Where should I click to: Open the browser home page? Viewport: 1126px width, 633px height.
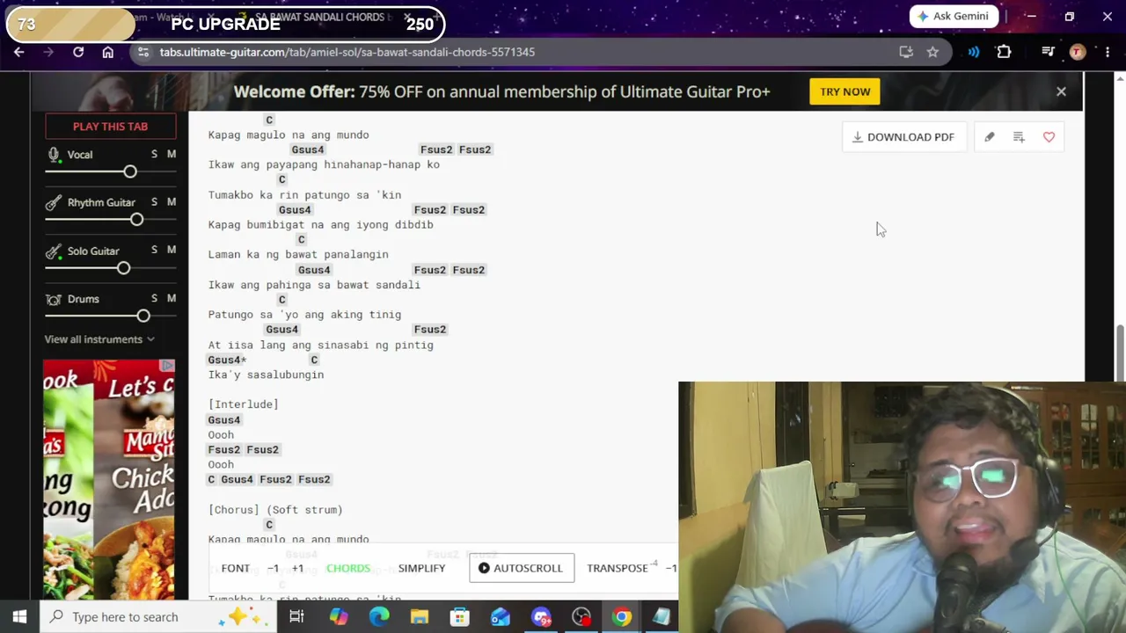pyautogui.click(x=107, y=52)
